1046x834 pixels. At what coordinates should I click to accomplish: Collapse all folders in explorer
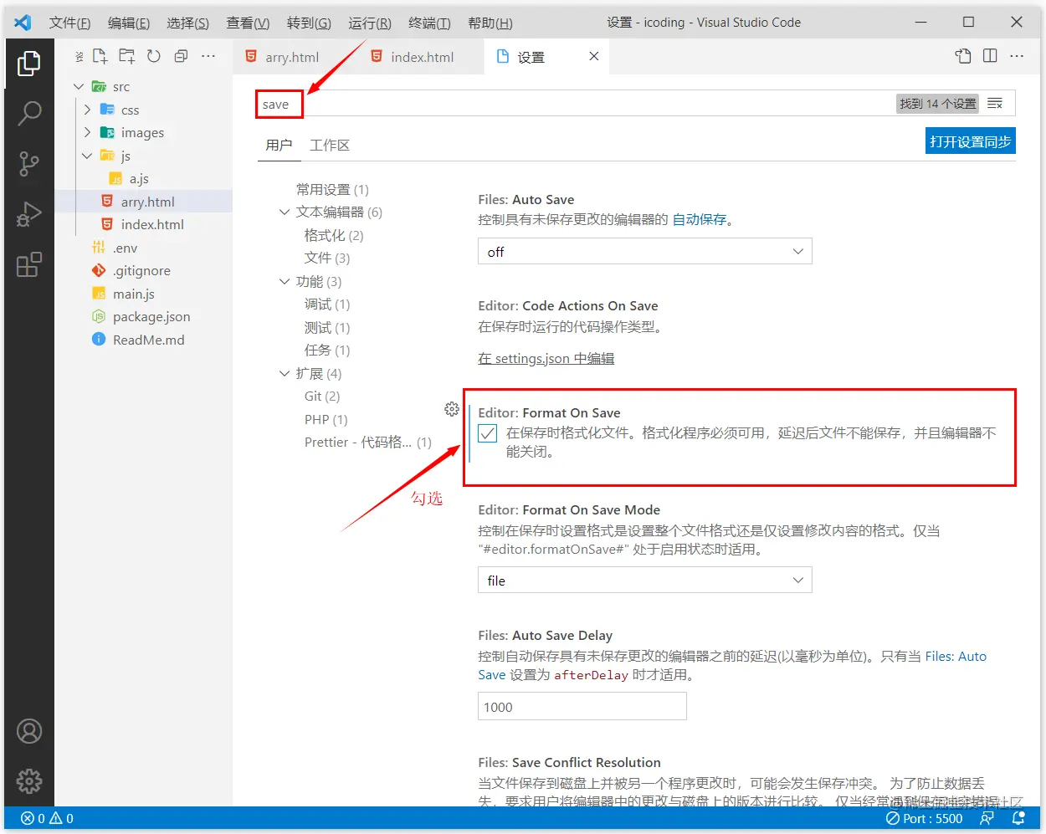pyautogui.click(x=181, y=56)
